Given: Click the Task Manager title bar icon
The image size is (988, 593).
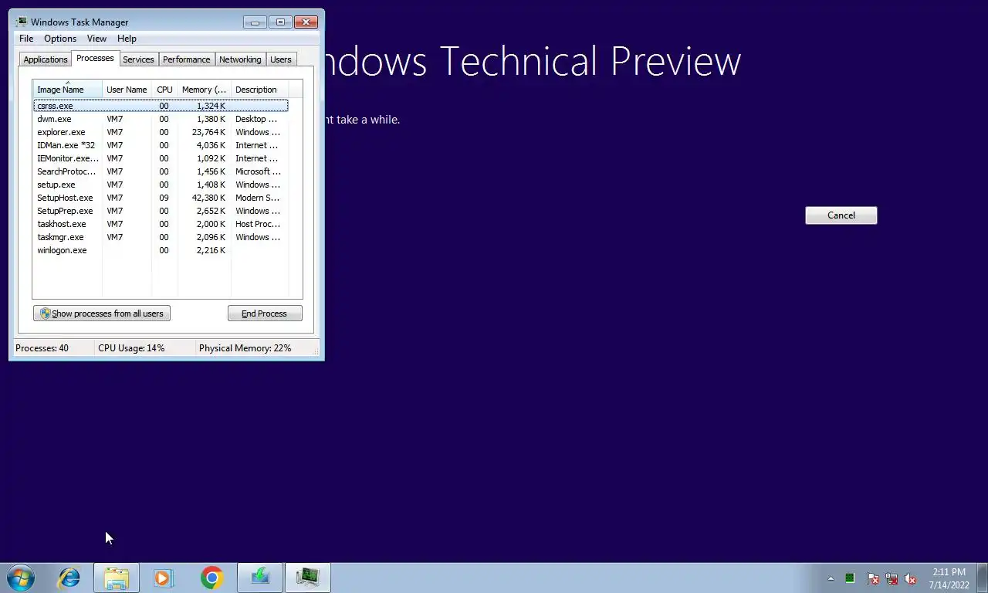Looking at the screenshot, I should [21, 22].
